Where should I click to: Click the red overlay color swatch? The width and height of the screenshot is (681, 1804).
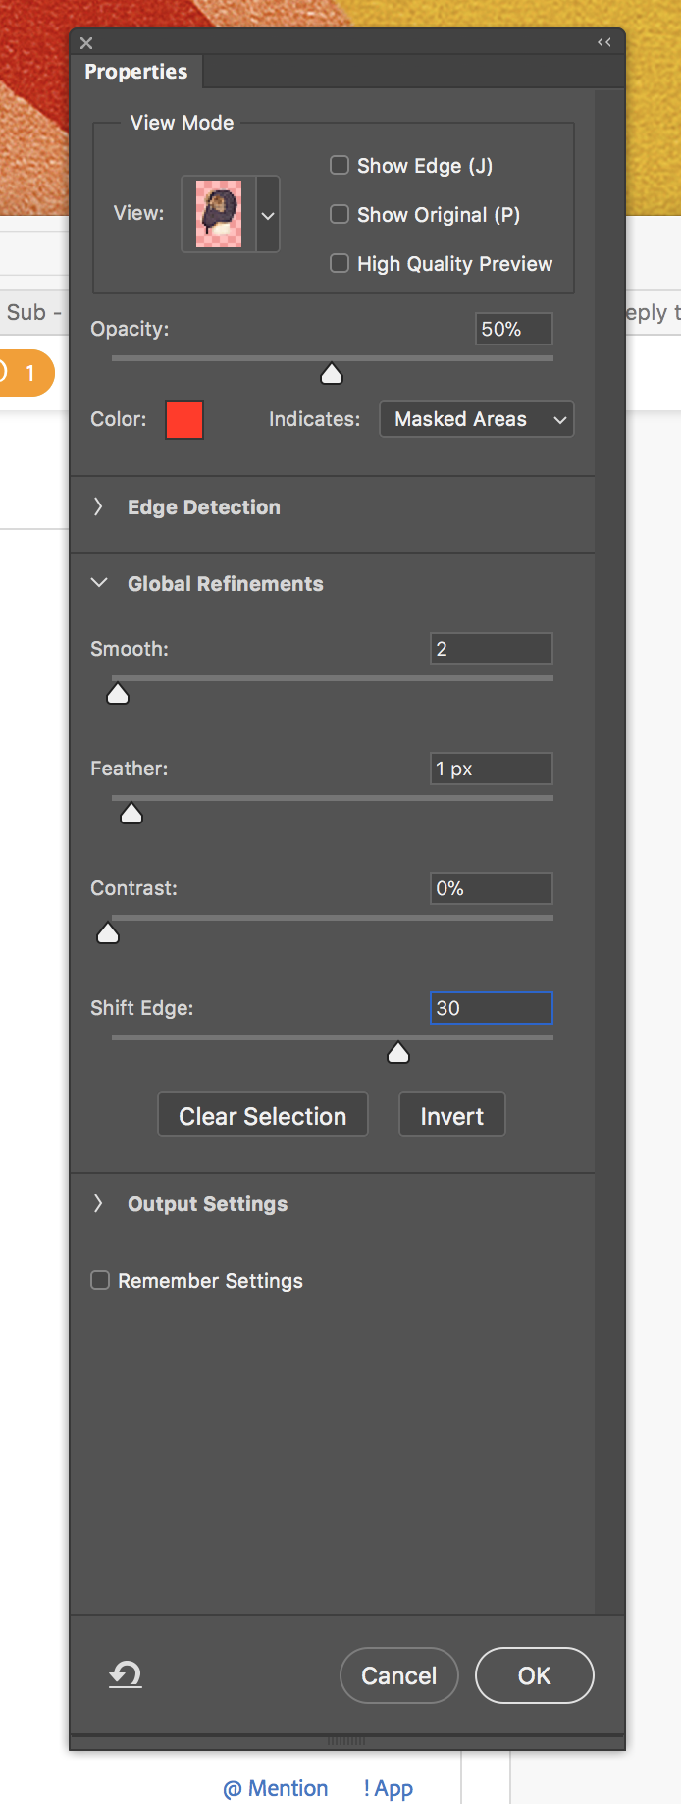click(x=184, y=419)
